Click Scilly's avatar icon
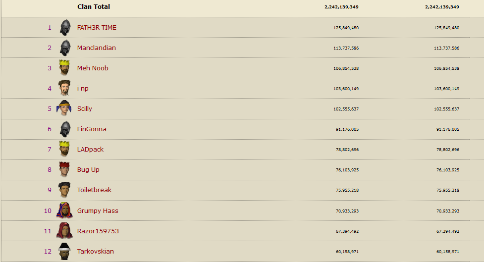The width and height of the screenshot is (484, 262). (64, 108)
